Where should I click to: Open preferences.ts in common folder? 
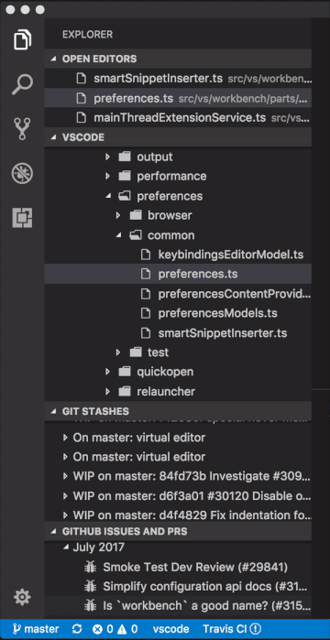click(178, 275)
